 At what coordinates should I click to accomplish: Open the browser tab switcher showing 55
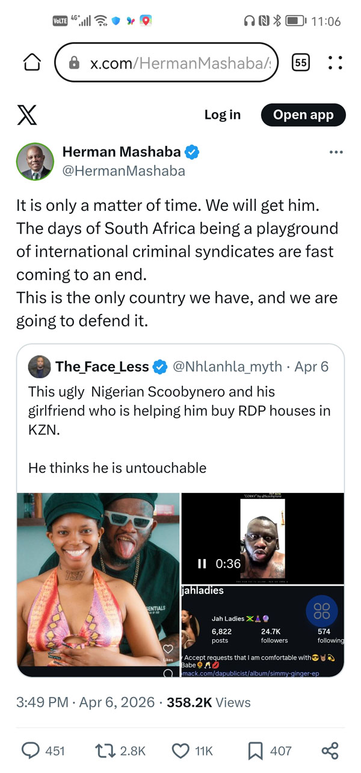click(x=300, y=62)
